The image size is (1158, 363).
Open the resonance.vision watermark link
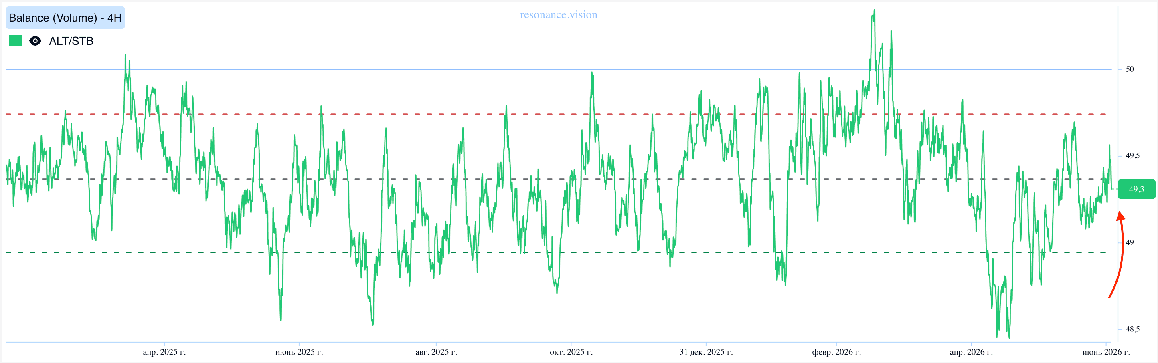pos(559,15)
